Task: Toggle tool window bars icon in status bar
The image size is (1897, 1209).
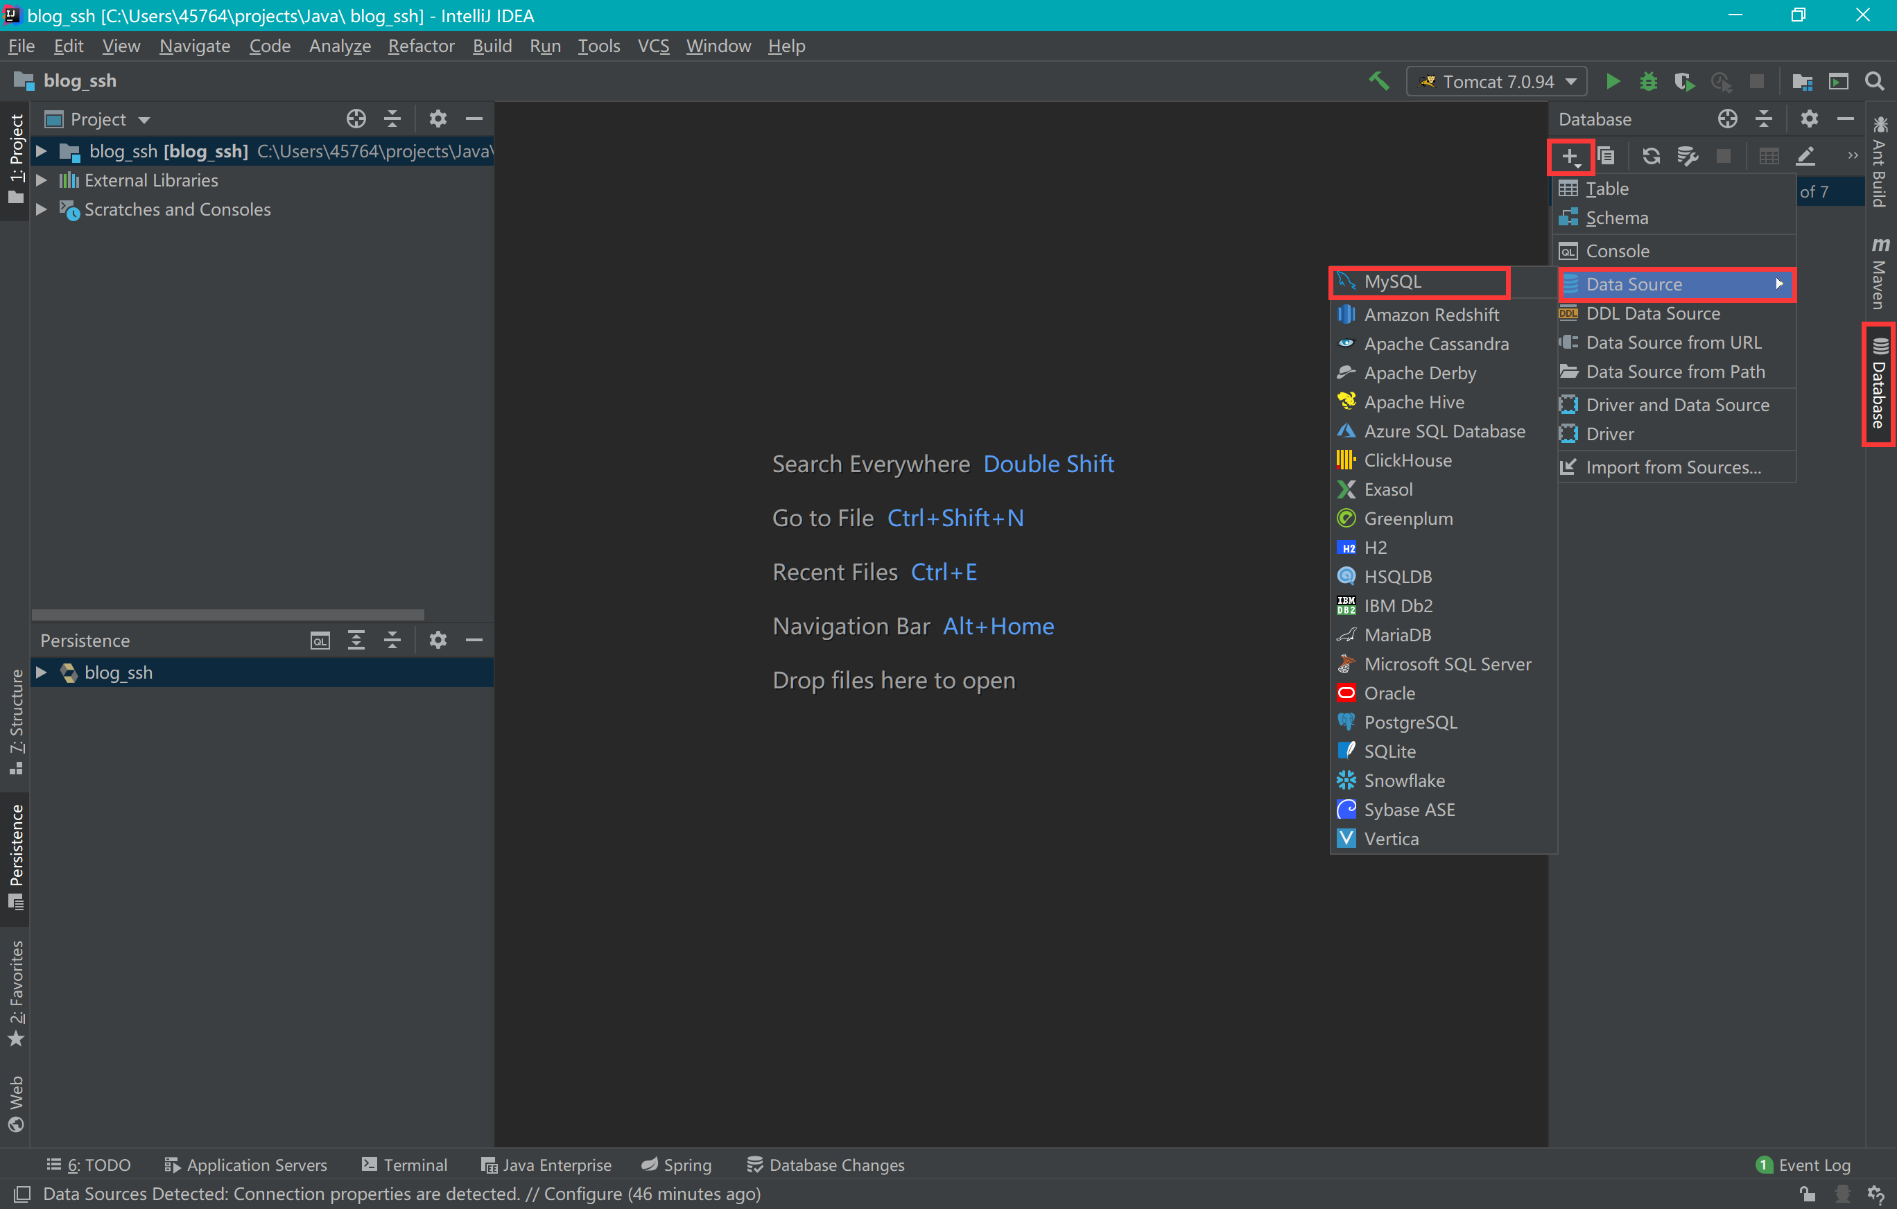Action: [x=22, y=1194]
